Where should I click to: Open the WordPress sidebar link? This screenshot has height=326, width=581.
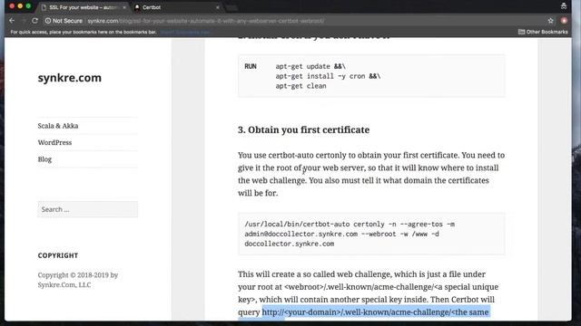54,142
